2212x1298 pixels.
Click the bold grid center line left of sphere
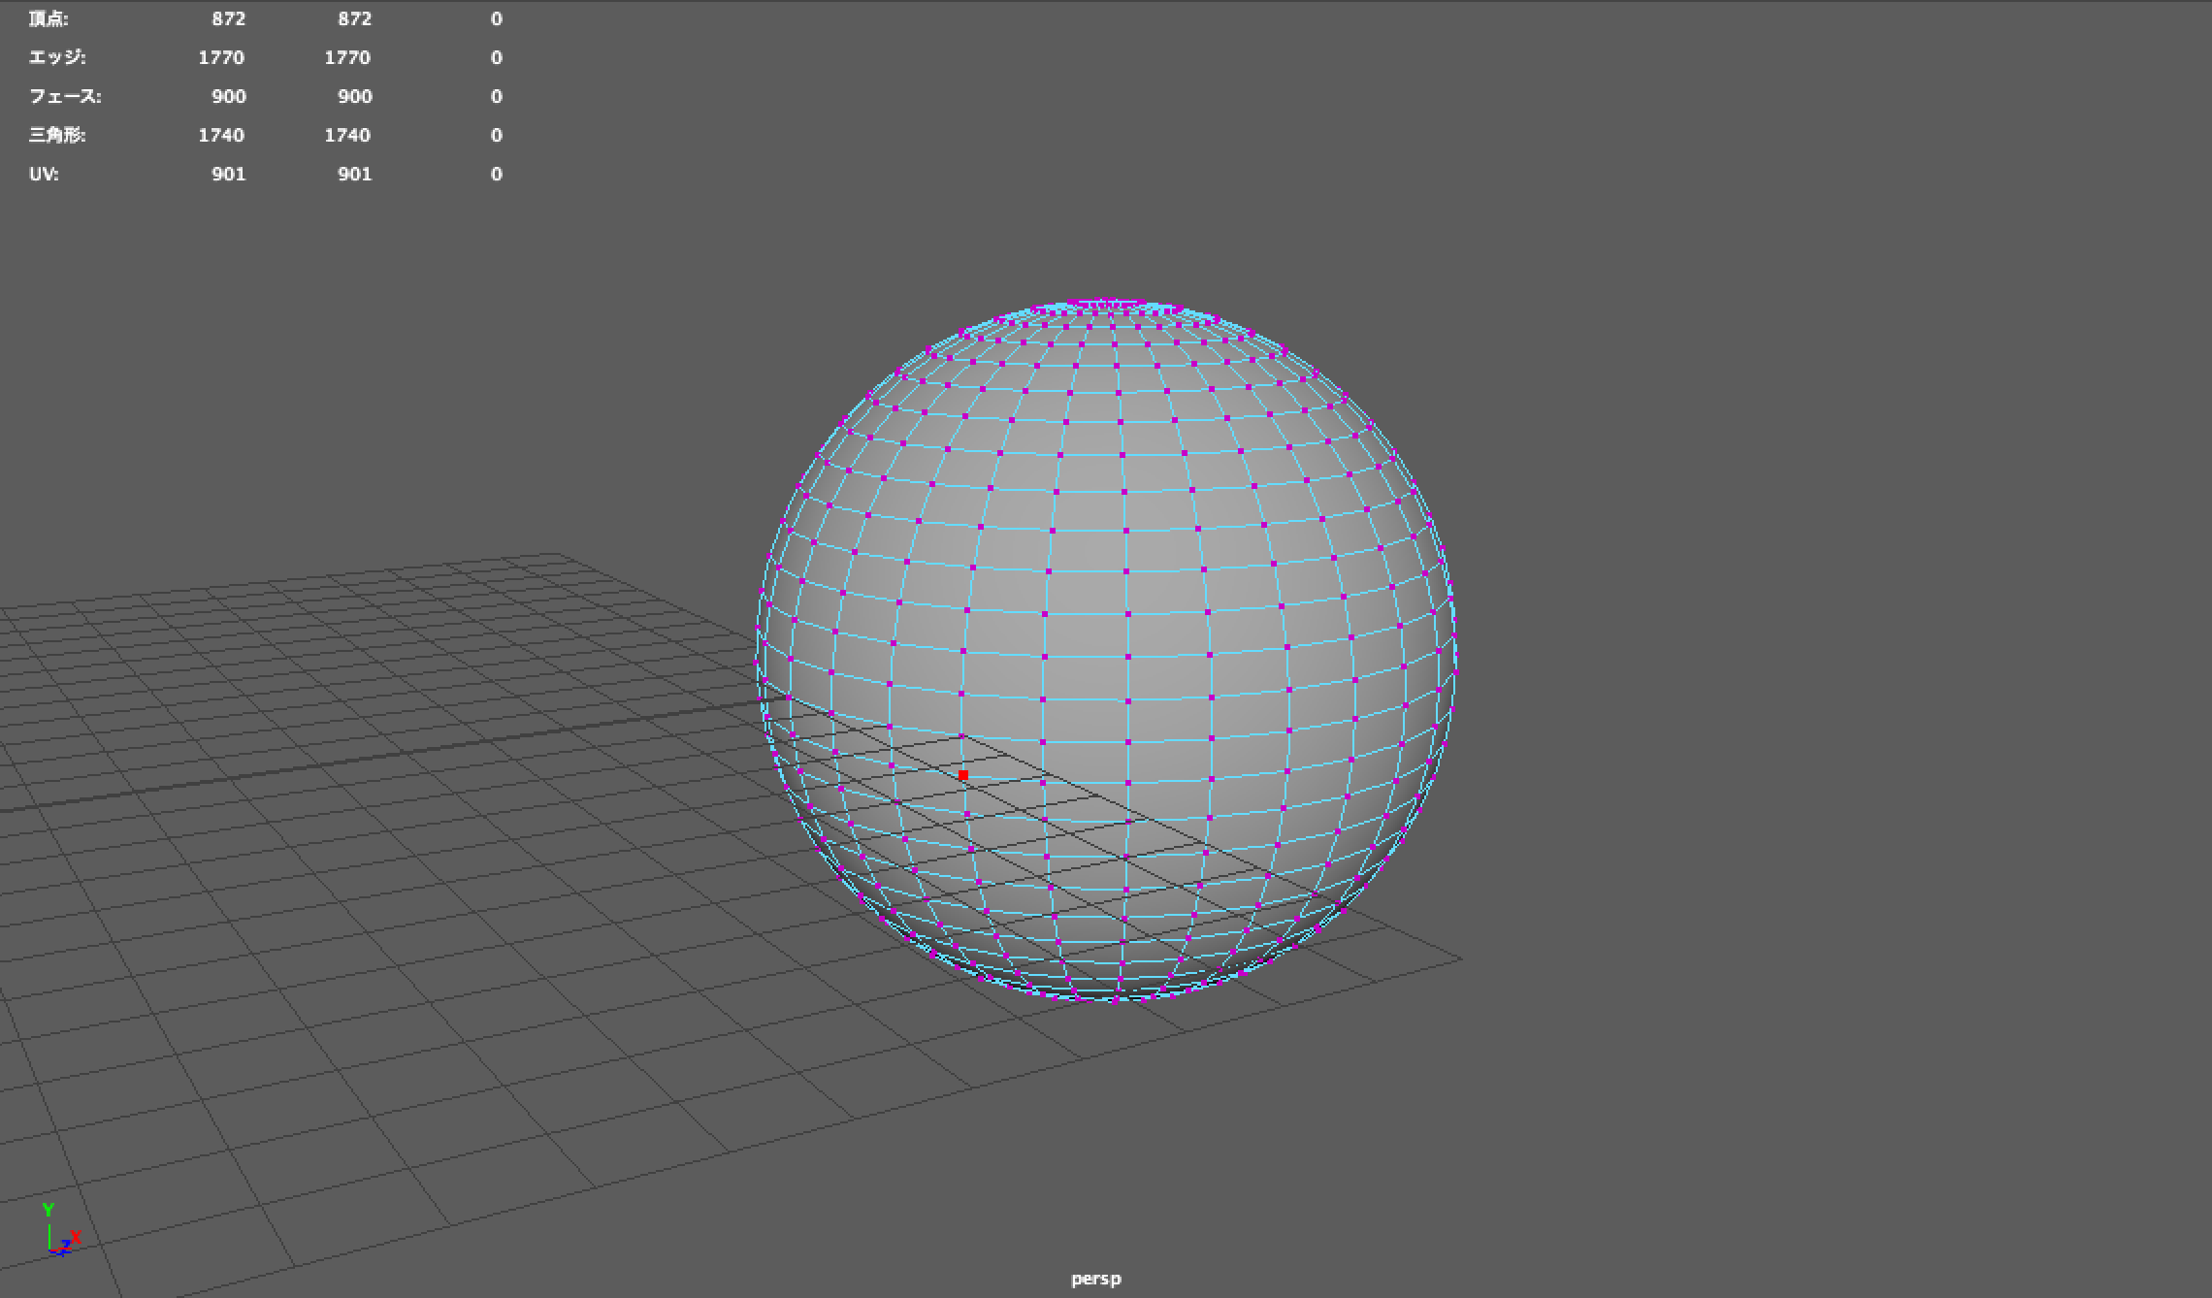pyautogui.click(x=388, y=757)
